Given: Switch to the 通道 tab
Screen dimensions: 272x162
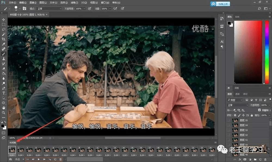Looking at the screenshot, I should 237,94.
